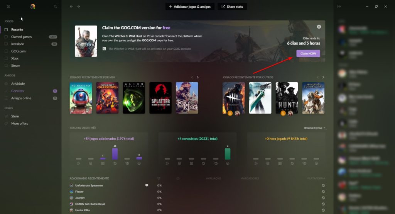This screenshot has height=214, width=395.
Task: Open Recente in the sidebar
Action: (x=17, y=29)
